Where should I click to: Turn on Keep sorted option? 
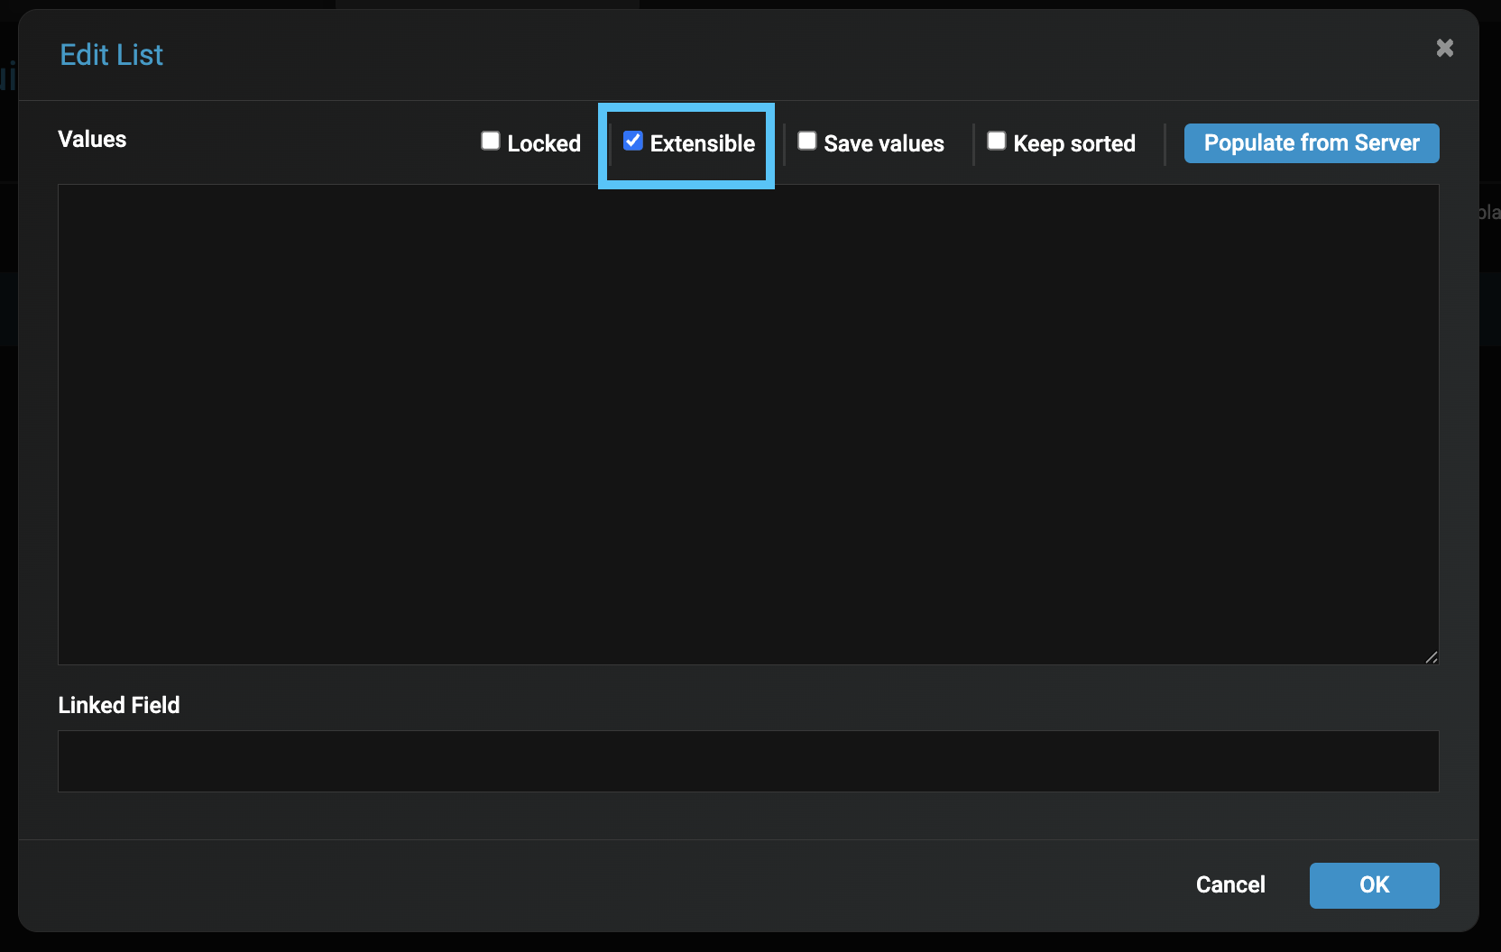[x=997, y=141]
